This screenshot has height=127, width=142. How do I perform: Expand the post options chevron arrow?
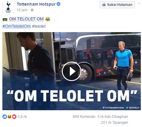pos(139,3)
